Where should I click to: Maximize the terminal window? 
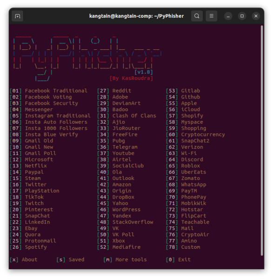242,16
